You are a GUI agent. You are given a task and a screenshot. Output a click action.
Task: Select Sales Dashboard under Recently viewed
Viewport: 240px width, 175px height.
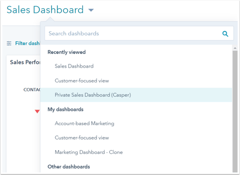point(136,66)
